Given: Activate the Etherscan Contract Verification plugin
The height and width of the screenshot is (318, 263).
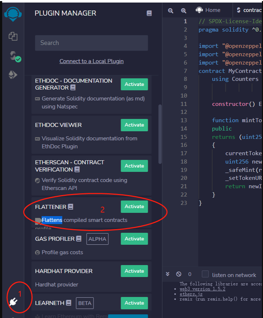Looking at the screenshot, I should [x=134, y=166].
